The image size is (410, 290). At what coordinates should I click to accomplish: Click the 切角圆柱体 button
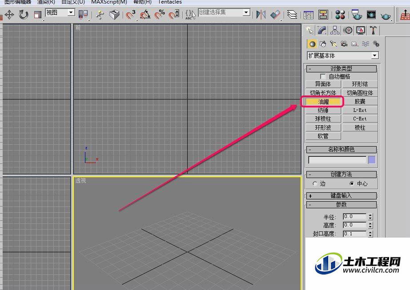click(x=360, y=93)
